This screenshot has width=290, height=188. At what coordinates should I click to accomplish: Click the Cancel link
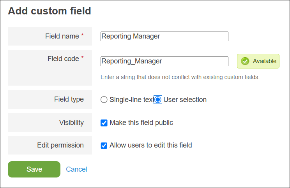click(x=76, y=169)
